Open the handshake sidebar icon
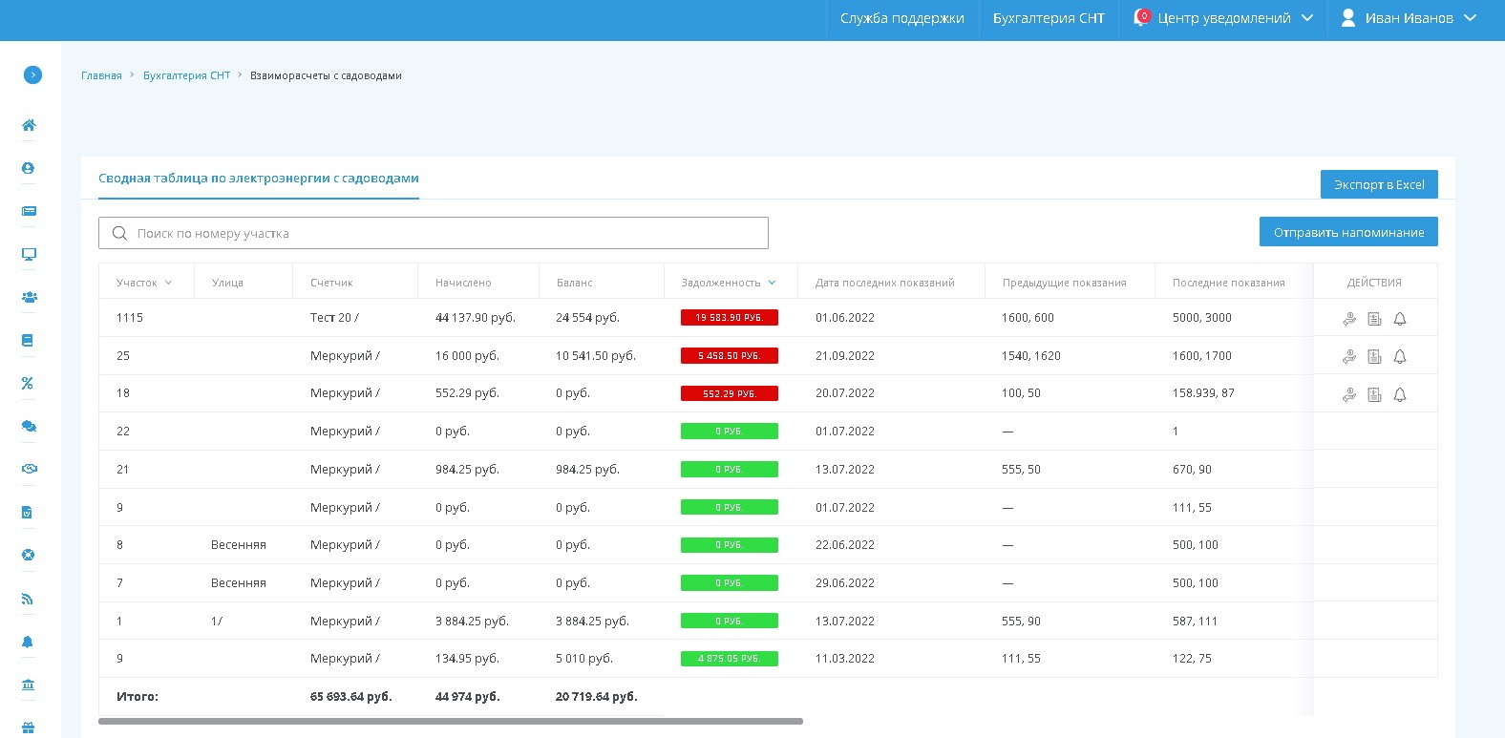 point(29,469)
